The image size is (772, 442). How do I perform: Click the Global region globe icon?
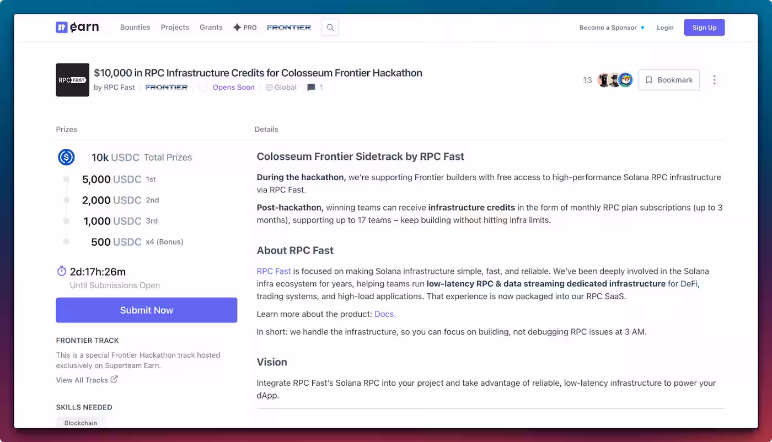[269, 87]
